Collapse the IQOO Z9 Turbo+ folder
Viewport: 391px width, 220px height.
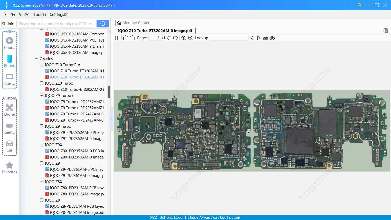point(42,96)
